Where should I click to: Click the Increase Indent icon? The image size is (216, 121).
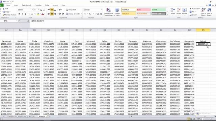click(63, 14)
